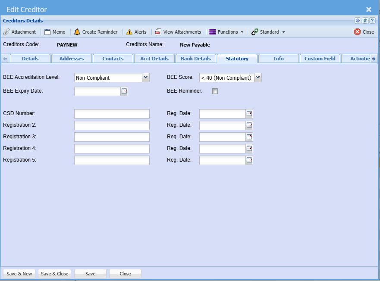The image size is (380, 281).
Task: Click the View Attachments icon
Action: tap(158, 32)
